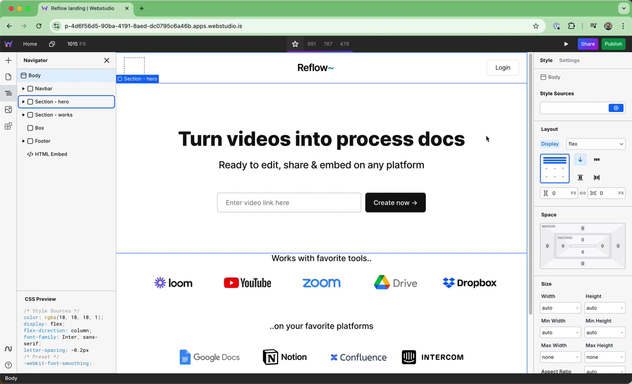Toggle the justify content control
The height and width of the screenshot is (384, 632).
coord(597,178)
